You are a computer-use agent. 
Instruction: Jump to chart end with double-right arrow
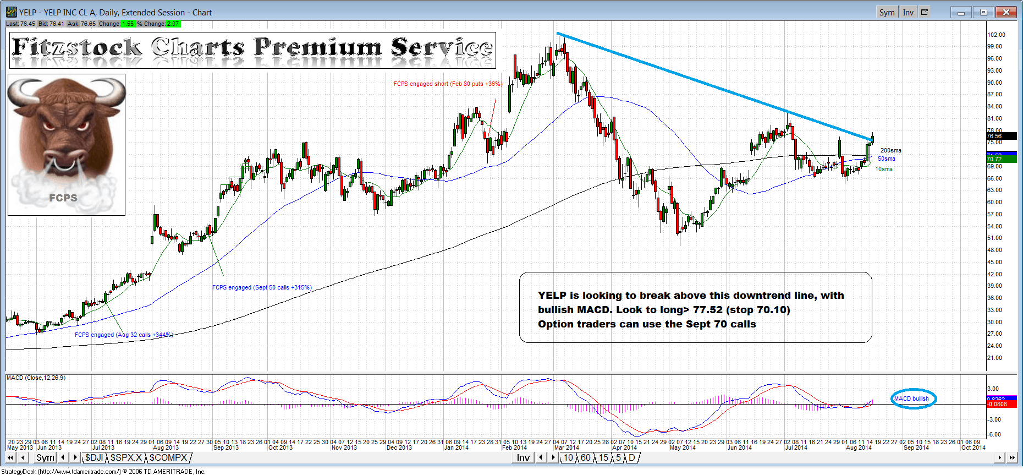pos(1011,457)
